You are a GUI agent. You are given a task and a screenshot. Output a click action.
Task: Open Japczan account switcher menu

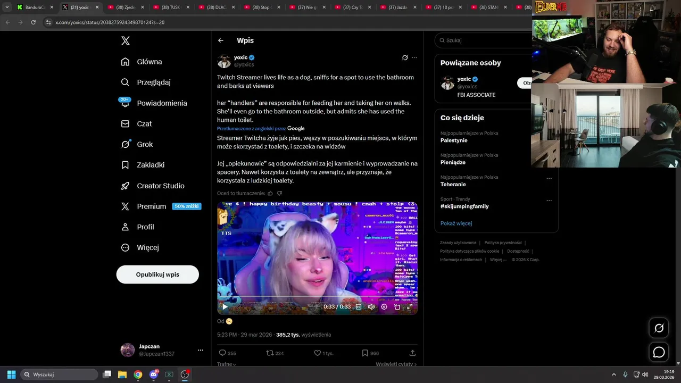[x=200, y=350]
